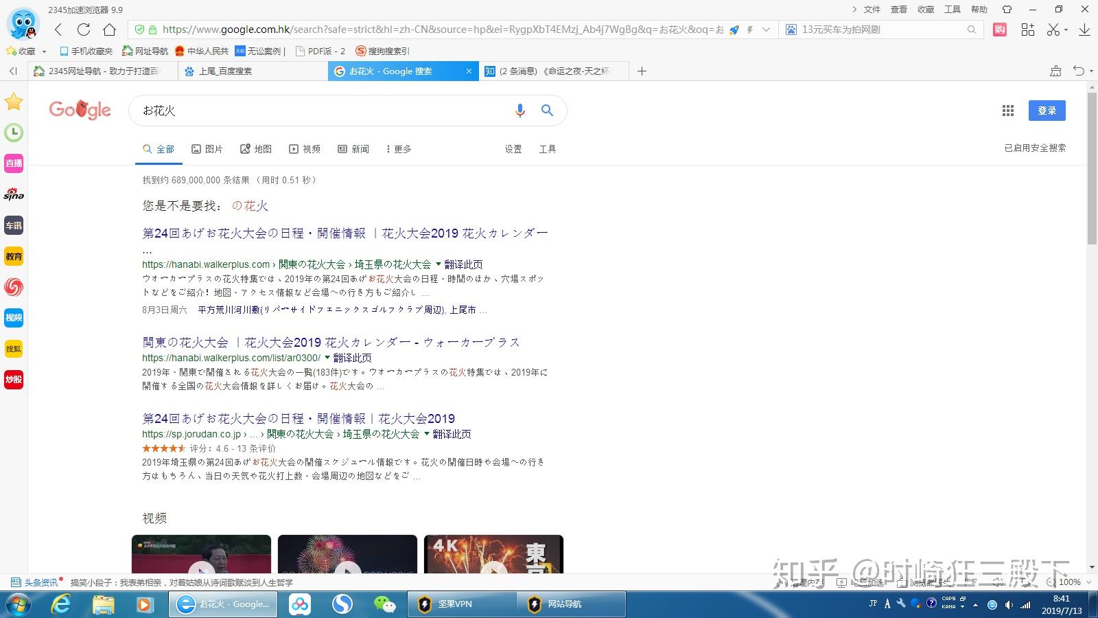
Task: Open Sogou browser from the taskbar
Action: [x=342, y=604]
